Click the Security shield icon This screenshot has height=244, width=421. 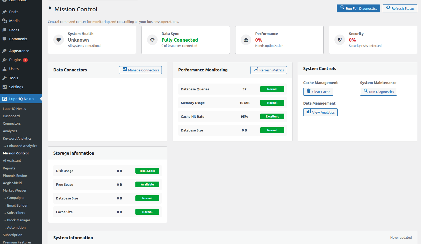[340, 40]
